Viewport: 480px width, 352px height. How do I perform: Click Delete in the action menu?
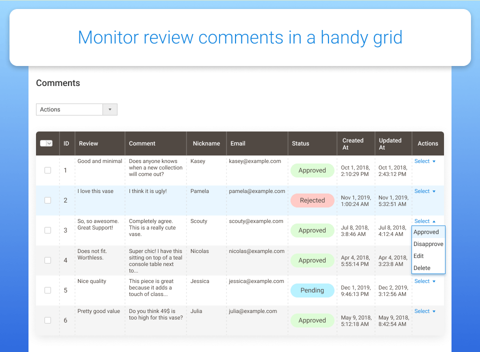point(421,268)
